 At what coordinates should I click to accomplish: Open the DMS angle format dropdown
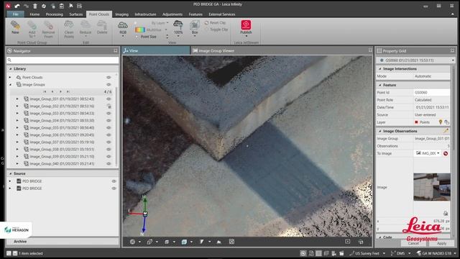click(x=409, y=253)
